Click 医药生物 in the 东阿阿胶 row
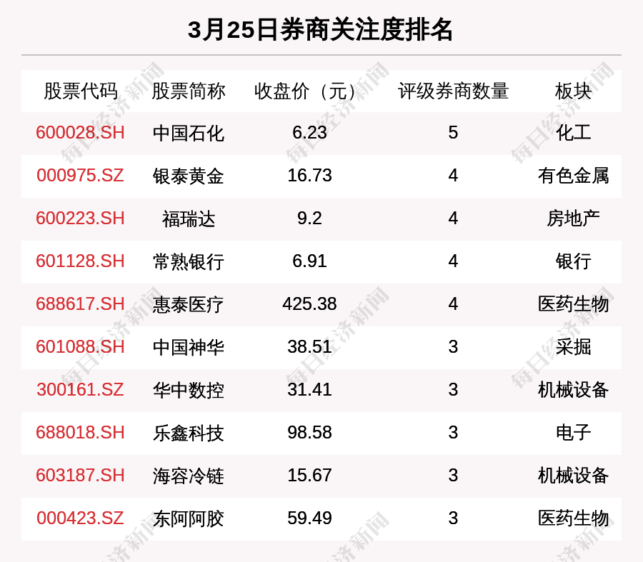643x562 pixels. pos(573,518)
